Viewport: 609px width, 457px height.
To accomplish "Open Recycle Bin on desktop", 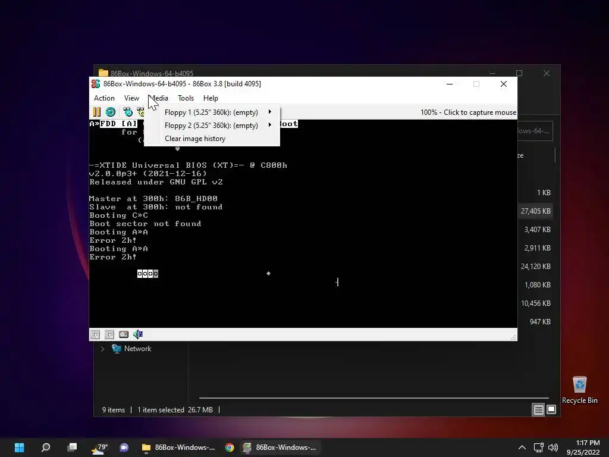I will coord(579,390).
